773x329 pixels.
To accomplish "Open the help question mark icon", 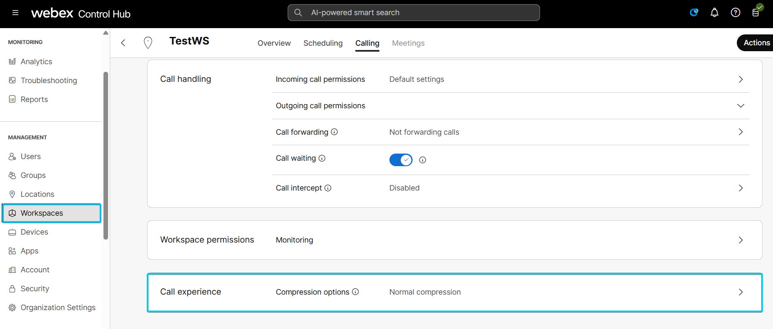I will point(735,13).
